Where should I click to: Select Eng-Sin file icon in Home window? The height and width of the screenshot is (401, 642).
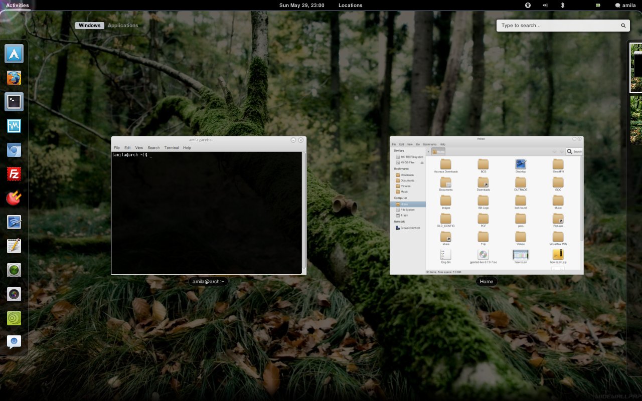coord(446,255)
